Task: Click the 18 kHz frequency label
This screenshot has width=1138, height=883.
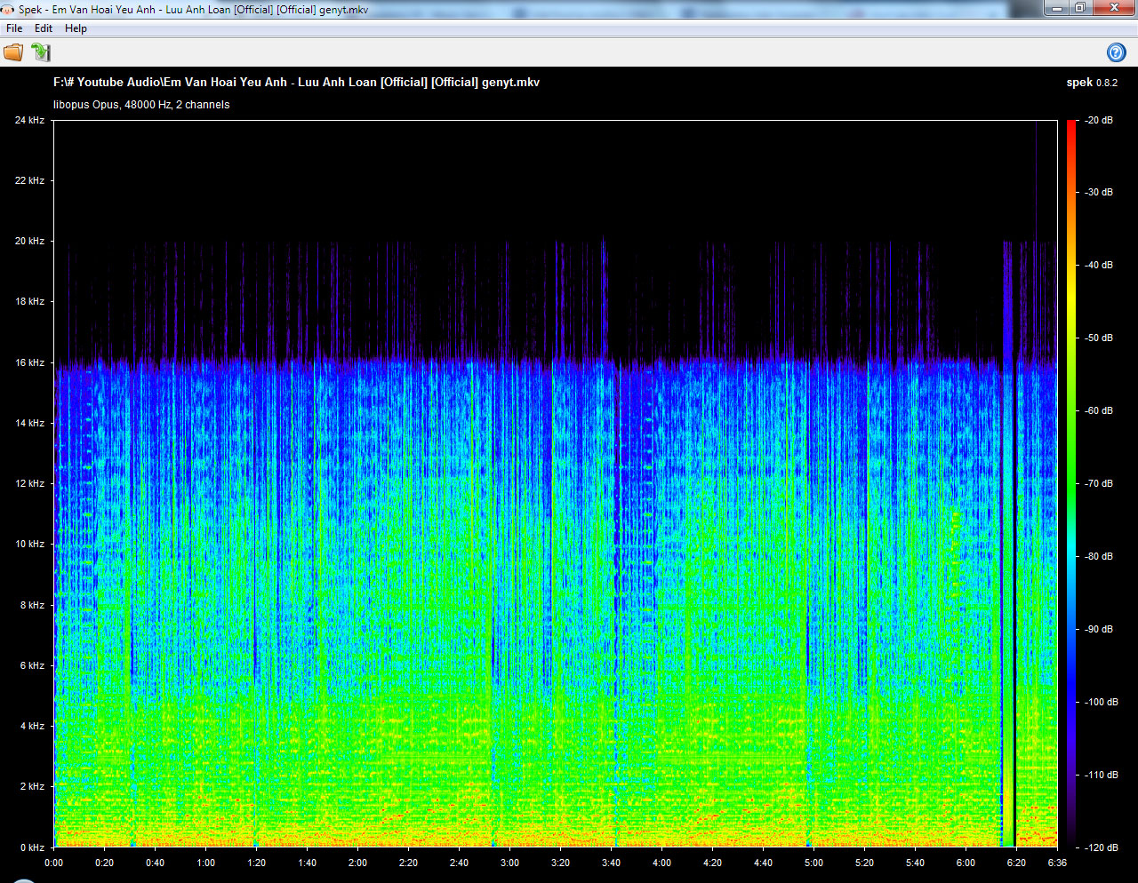Action: tap(29, 301)
